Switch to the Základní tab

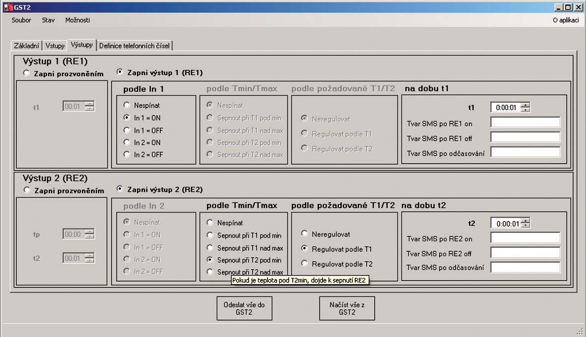click(26, 46)
